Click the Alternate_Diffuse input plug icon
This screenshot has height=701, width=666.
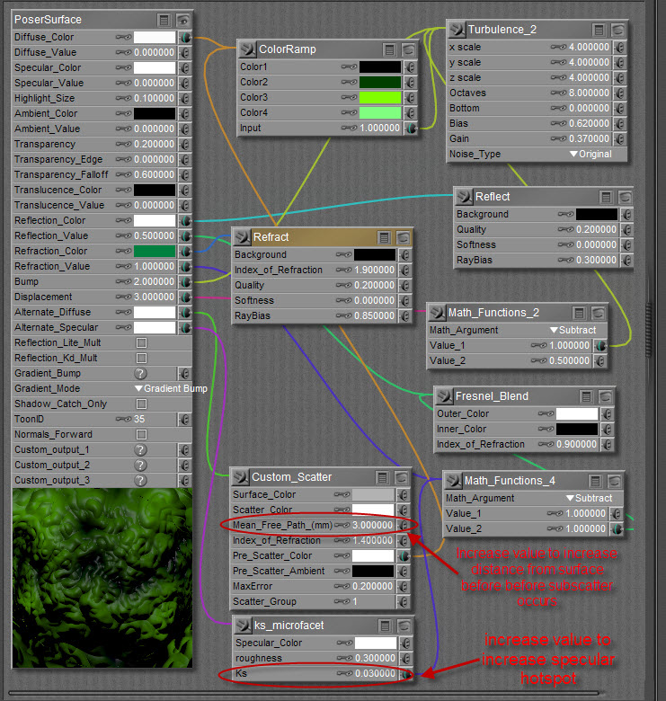click(185, 312)
